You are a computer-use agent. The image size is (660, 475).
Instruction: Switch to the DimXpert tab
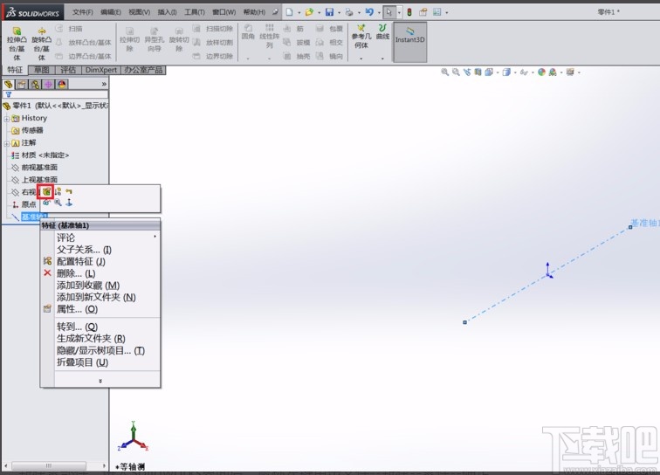101,70
